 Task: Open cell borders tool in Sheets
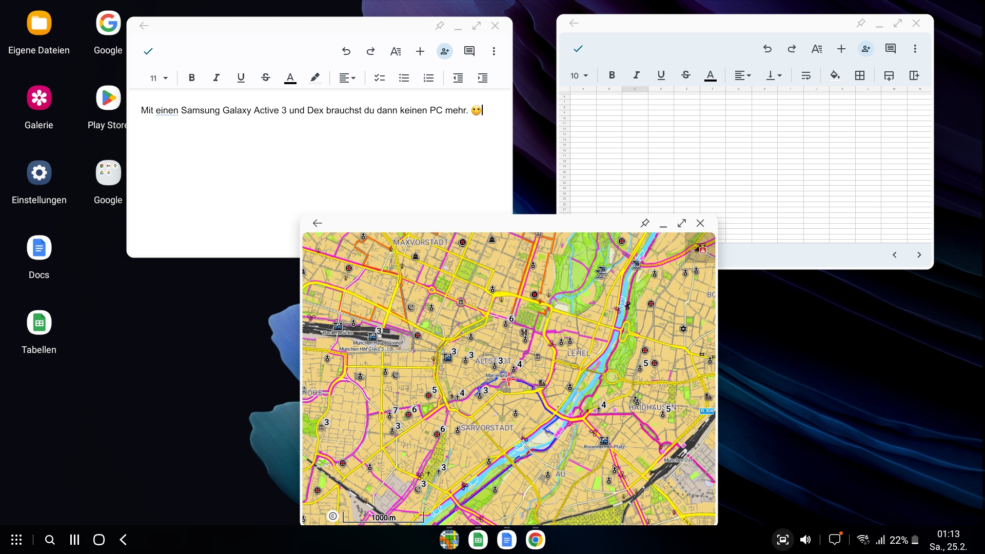pyautogui.click(x=860, y=75)
